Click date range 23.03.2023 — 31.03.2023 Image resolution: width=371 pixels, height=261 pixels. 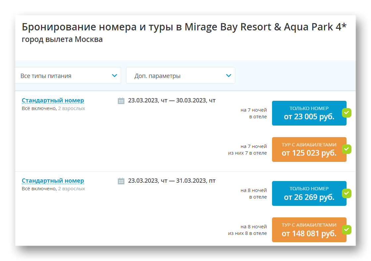(x=172, y=181)
